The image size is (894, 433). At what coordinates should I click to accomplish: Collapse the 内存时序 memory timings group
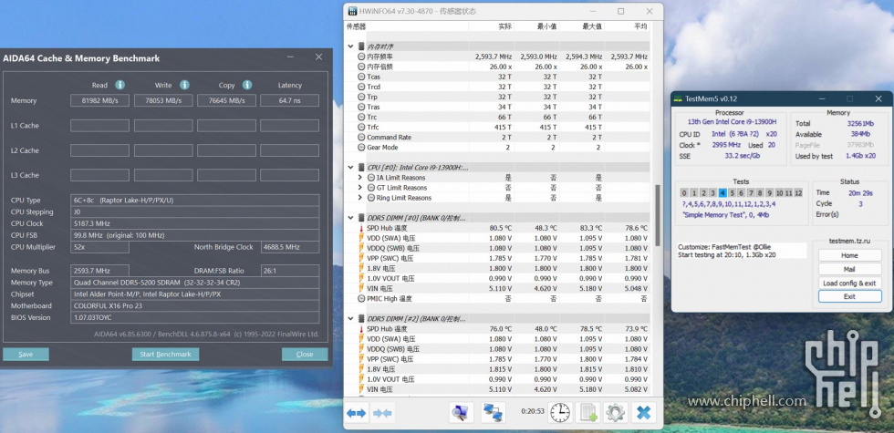point(350,46)
